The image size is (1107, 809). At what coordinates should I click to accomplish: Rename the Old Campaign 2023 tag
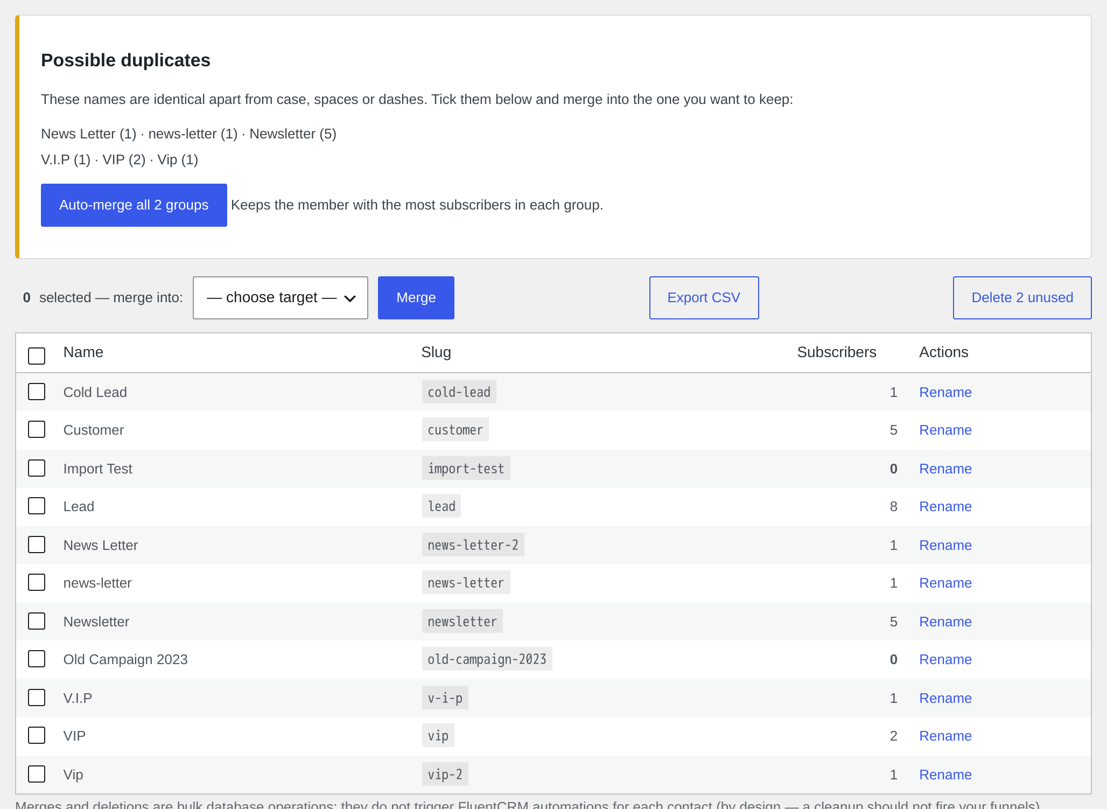(945, 659)
